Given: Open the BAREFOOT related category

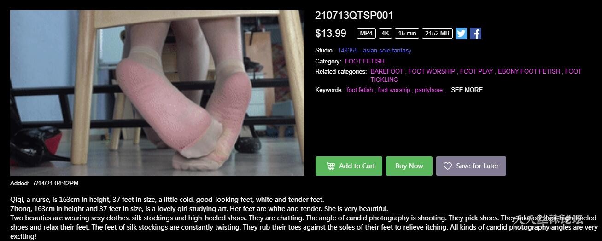Looking at the screenshot, I should pos(387,71).
